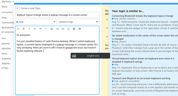This screenshot has width=178, height=96.
Task: Open "Plasma 6 and Wayland no on-screen keyboard working"
Action: click(x=141, y=78)
